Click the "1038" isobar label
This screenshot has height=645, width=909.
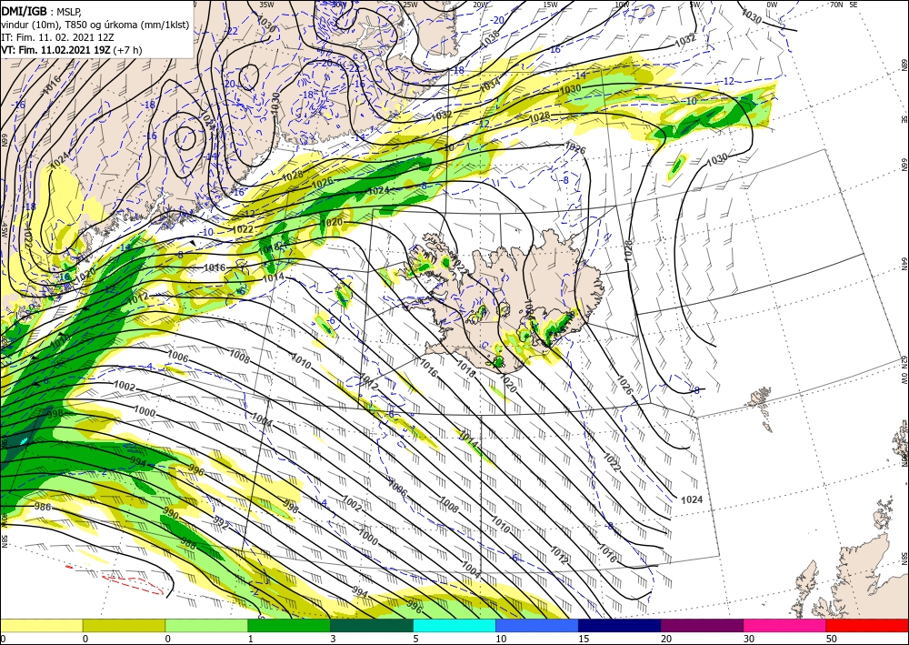pyautogui.click(x=491, y=37)
